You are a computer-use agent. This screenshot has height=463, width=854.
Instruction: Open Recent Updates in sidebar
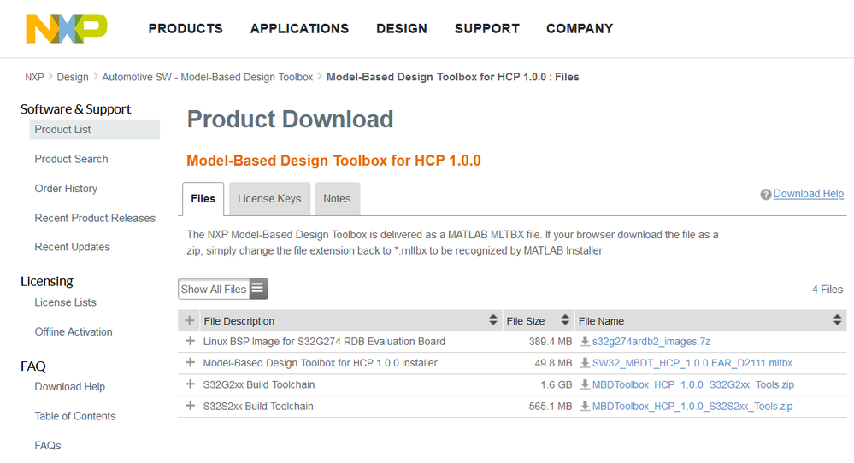(x=72, y=247)
